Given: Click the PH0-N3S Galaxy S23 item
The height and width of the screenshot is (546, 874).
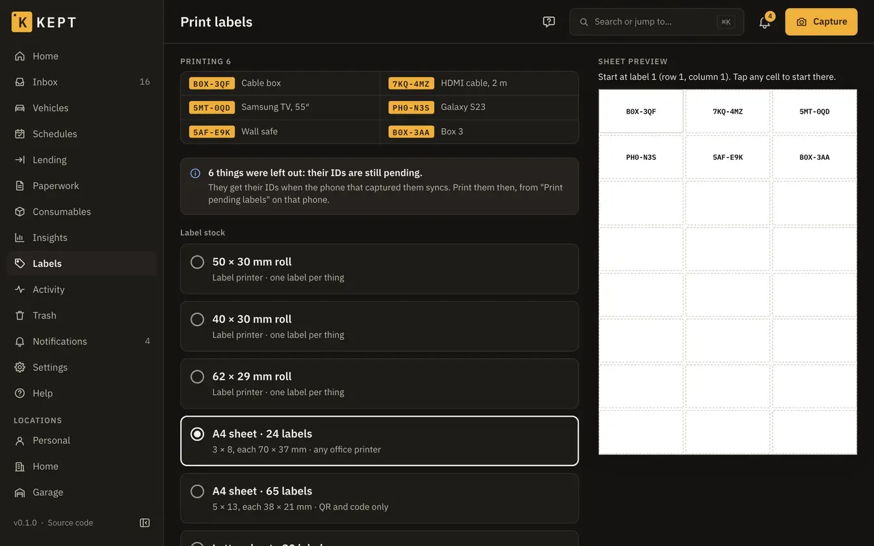Looking at the screenshot, I should (479, 107).
